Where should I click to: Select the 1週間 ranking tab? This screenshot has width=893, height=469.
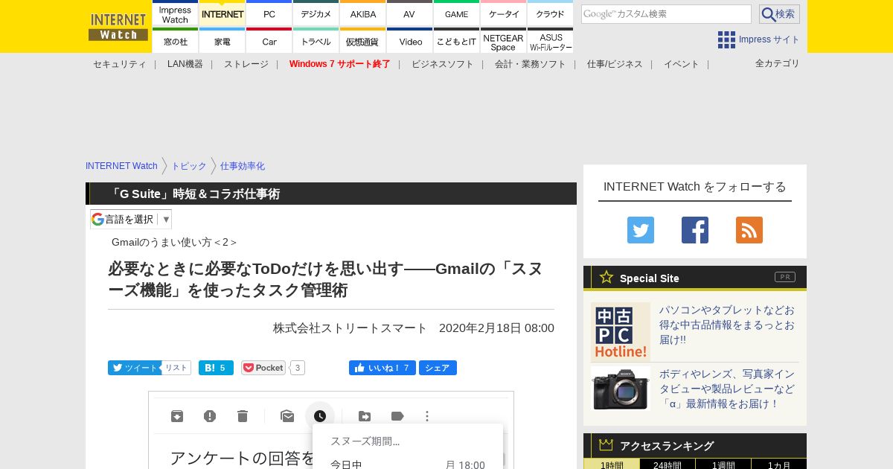723,465
